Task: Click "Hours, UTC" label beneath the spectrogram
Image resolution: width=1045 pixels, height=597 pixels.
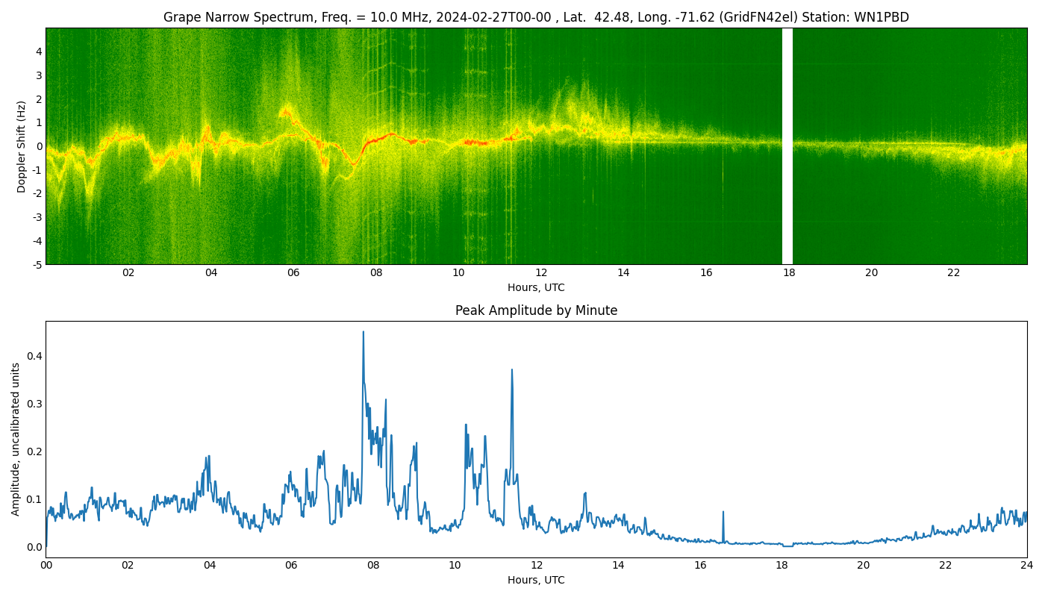Action: click(x=536, y=287)
